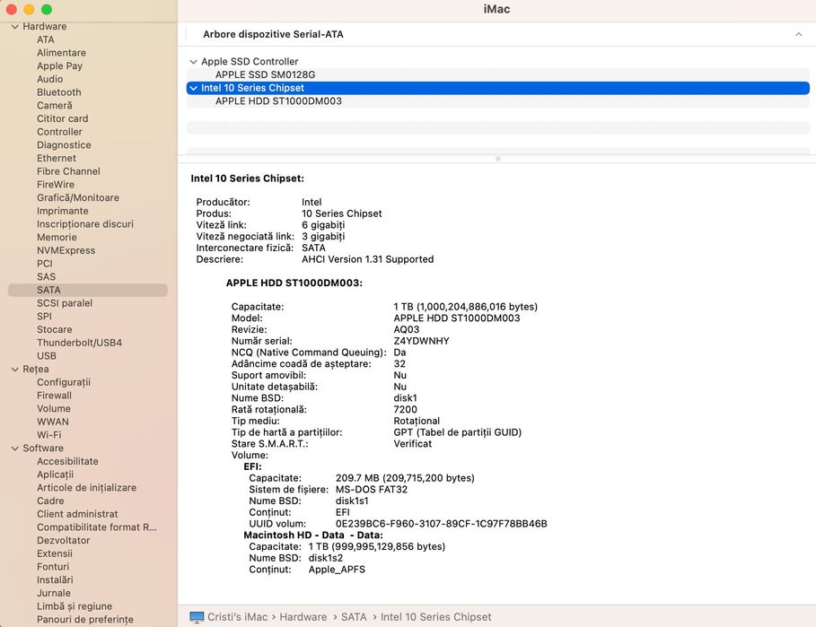The width and height of the screenshot is (816, 627).
Task: Click Intel 10 Series Chipset in path bar
Action: (435, 617)
